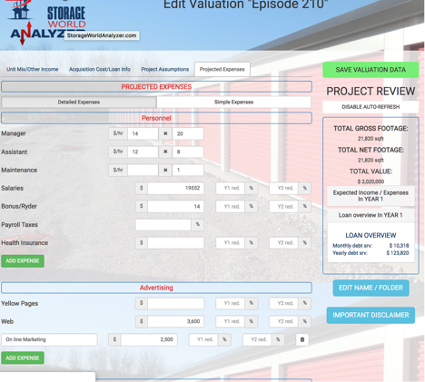Screen dimensions: 425x382
Task: Toggle Loan overview in YEAR 1 panel
Action: pos(371,215)
